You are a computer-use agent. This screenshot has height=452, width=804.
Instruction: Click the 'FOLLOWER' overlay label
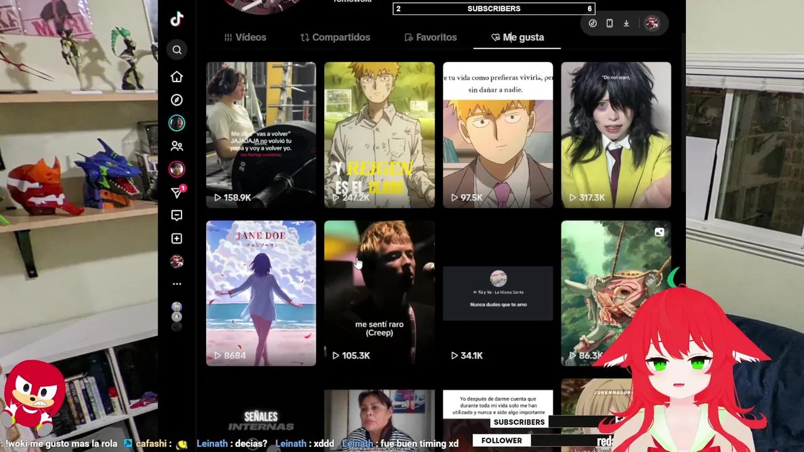(501, 441)
